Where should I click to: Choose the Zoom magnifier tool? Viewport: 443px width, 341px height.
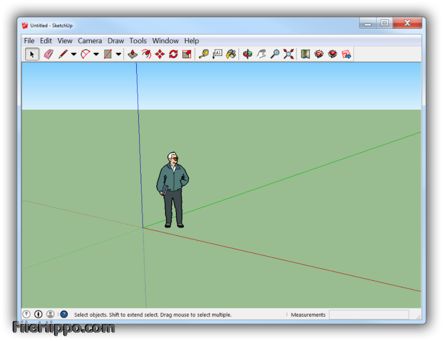pos(275,54)
